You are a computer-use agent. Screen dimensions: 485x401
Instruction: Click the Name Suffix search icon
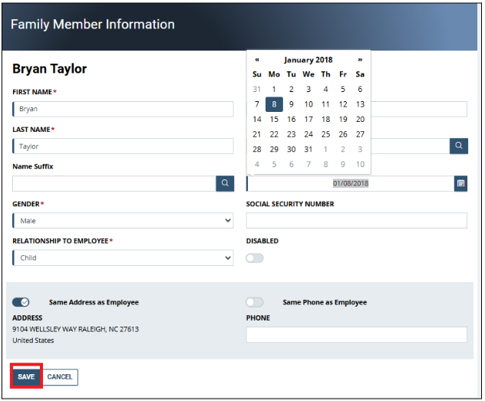(x=225, y=183)
